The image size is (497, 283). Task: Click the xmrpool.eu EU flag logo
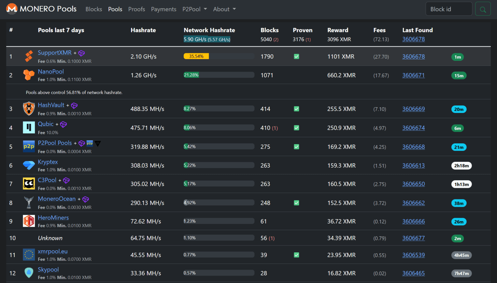pyautogui.click(x=29, y=255)
